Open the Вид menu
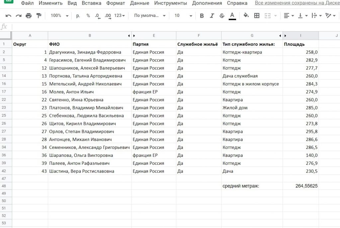The width and height of the screenshot is (340, 228). [72, 3]
